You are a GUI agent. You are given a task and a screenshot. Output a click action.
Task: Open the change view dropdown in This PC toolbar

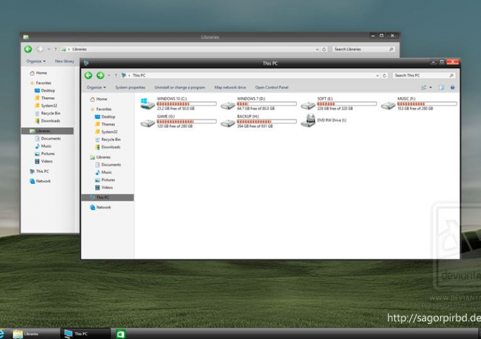pos(431,87)
